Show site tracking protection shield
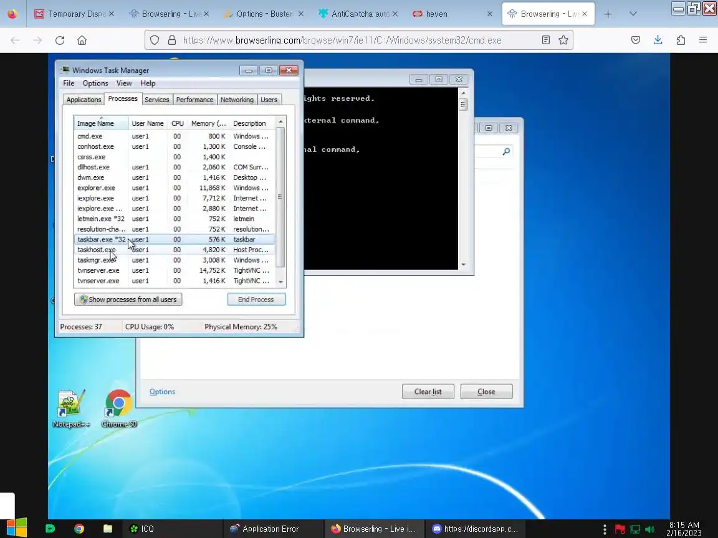Screen dimensions: 718x538 (x=155, y=40)
